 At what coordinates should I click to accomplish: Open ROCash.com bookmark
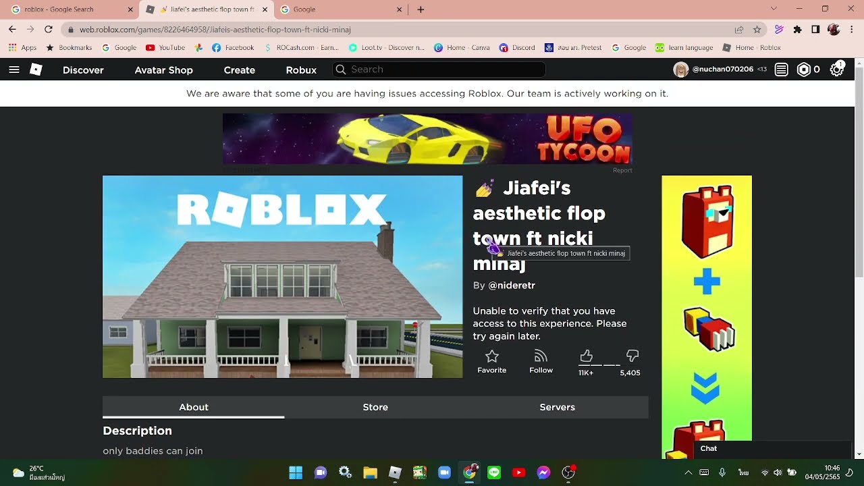pos(302,48)
